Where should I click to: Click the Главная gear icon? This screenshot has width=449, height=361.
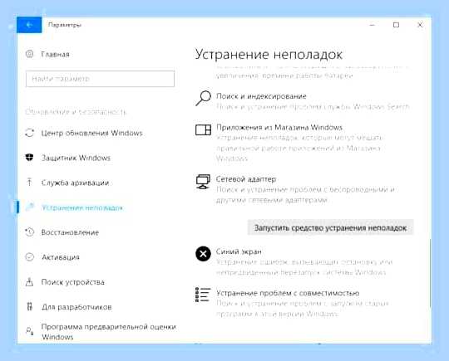coord(29,54)
